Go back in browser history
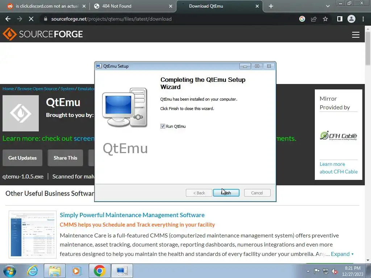Viewport: 371px width, 278px height. pos(8,19)
